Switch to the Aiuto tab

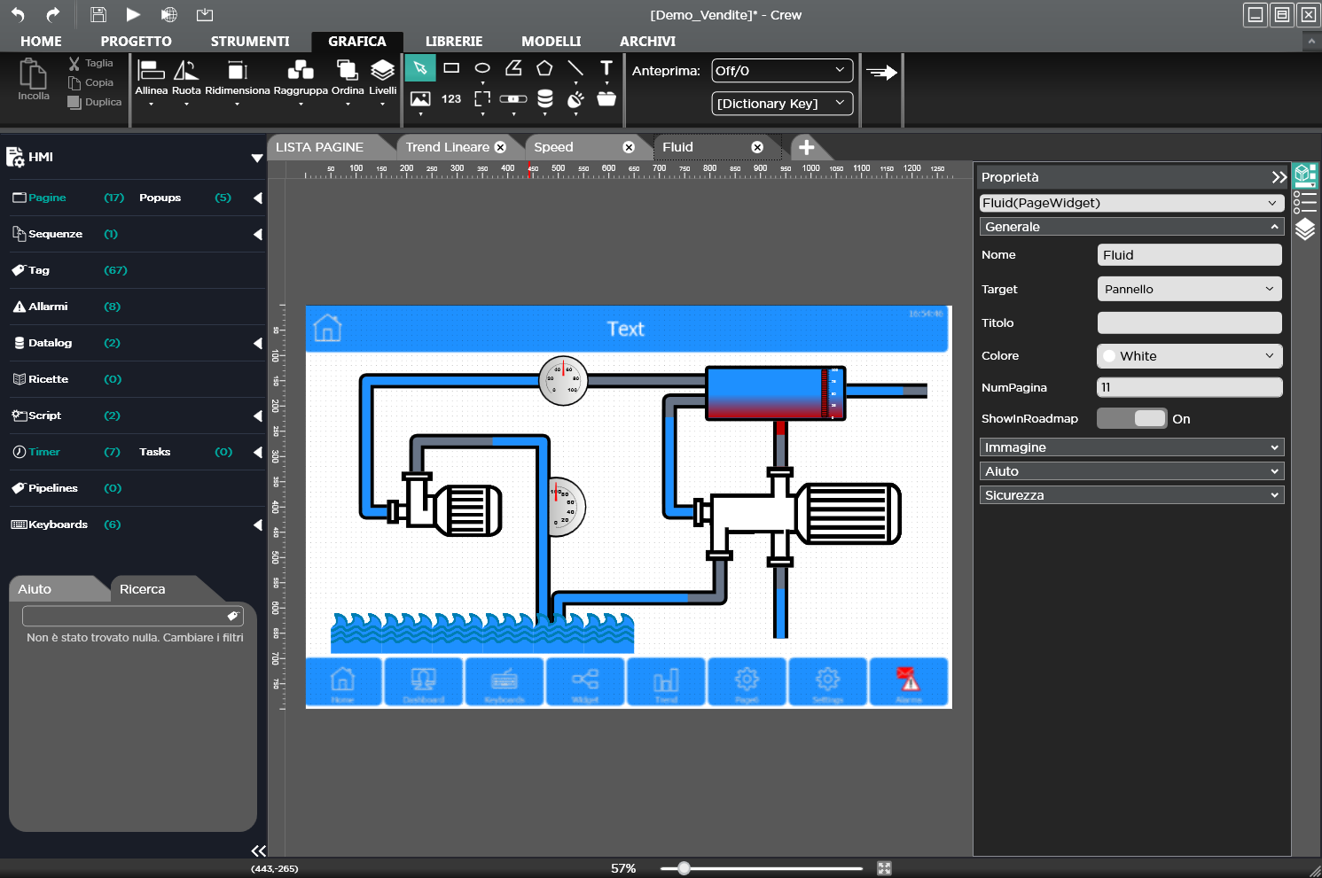(35, 589)
